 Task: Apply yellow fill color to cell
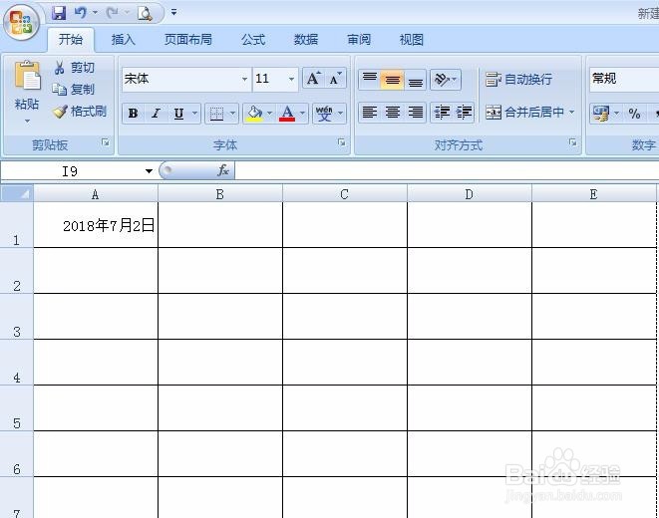pos(254,114)
